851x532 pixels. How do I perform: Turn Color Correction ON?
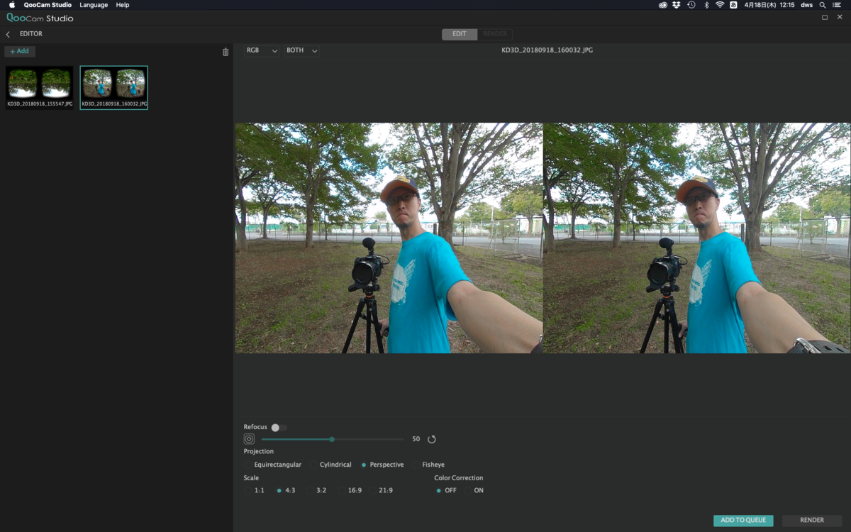click(x=474, y=490)
